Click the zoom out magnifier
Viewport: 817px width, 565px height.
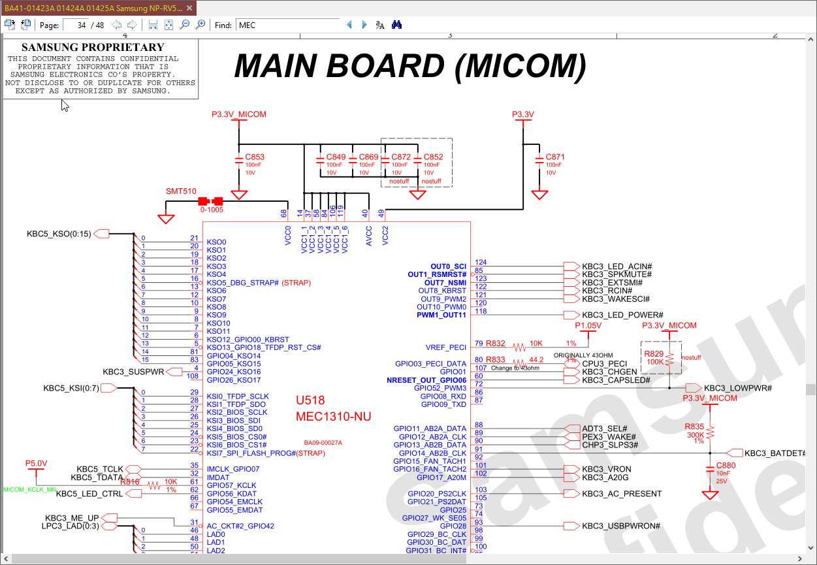(184, 25)
